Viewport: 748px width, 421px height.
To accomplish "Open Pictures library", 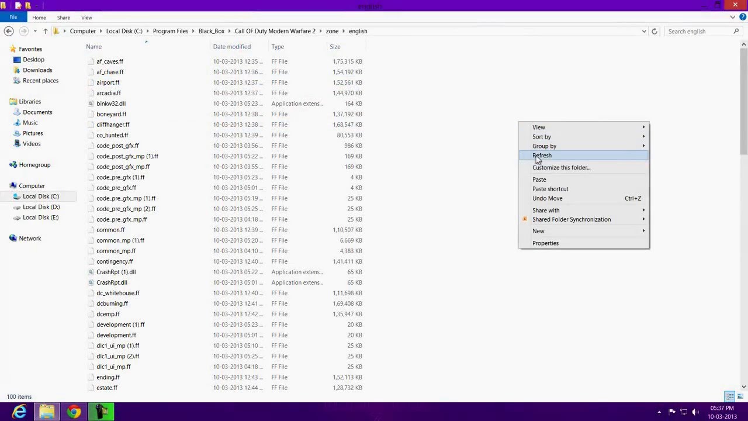I will [x=33, y=133].
